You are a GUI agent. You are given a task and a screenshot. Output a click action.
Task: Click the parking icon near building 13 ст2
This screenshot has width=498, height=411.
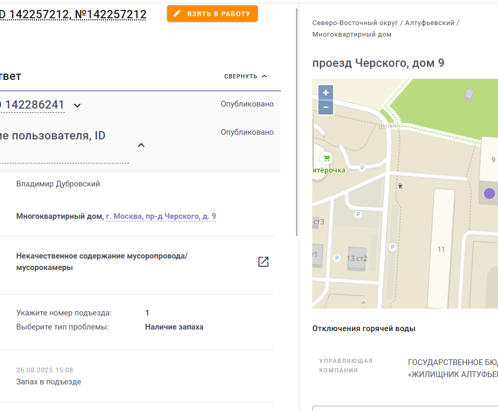337,258
